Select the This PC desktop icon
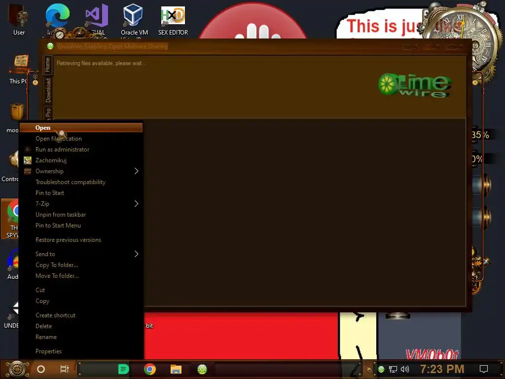Viewport: 505px width, 379px height. [19, 69]
